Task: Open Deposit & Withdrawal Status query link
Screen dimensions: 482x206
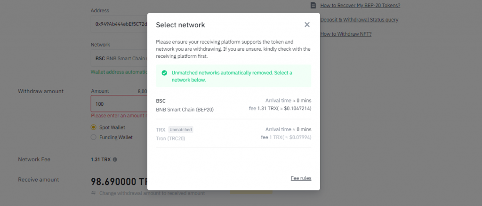Action: click(x=359, y=20)
